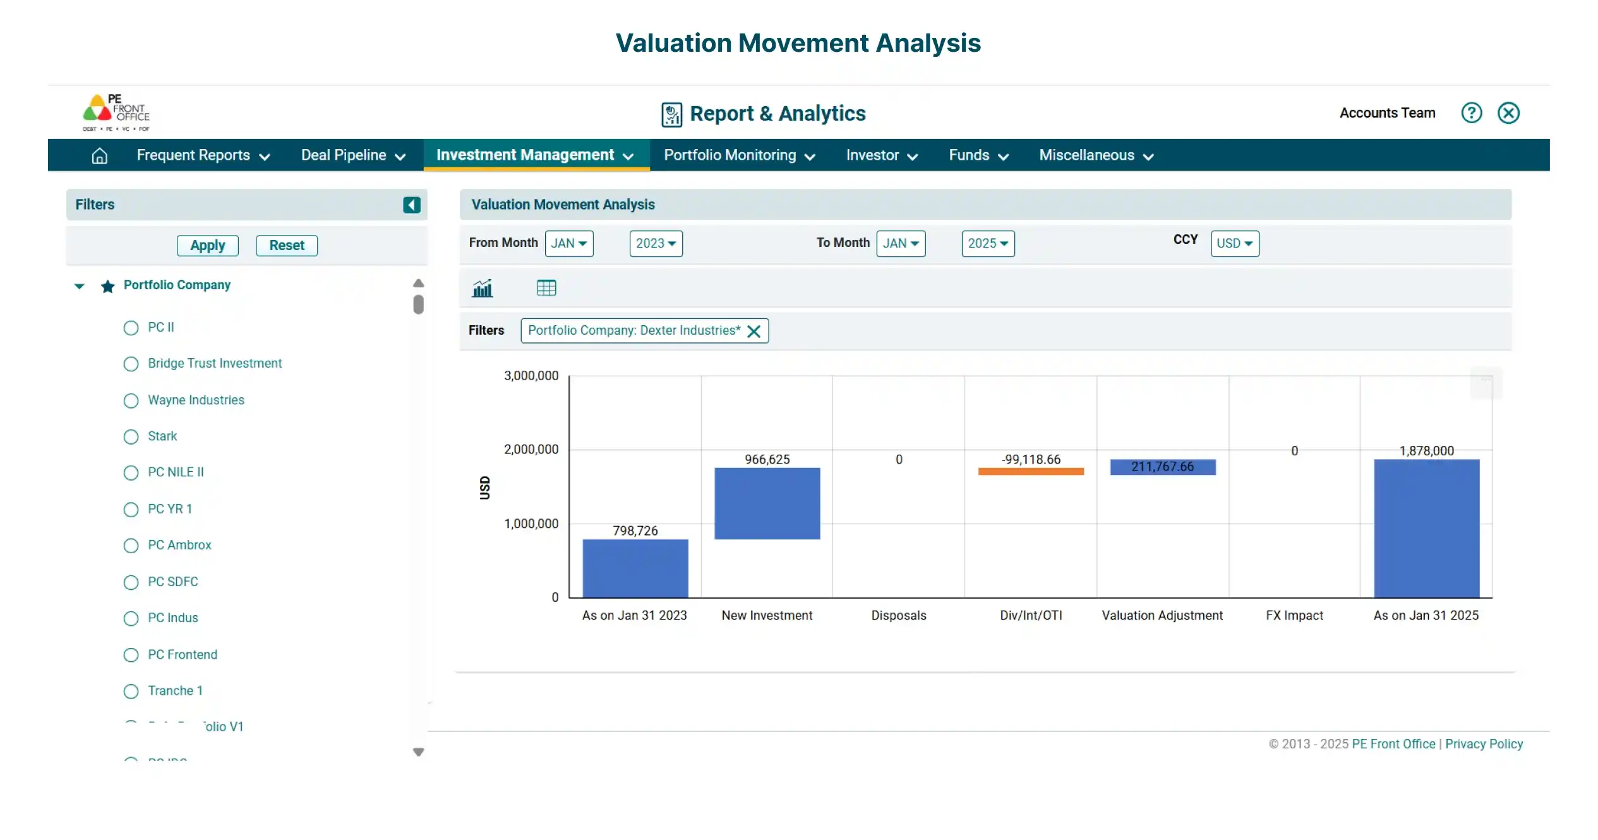Click the Report & Analytics icon
This screenshot has width=1598, height=840.
click(671, 114)
